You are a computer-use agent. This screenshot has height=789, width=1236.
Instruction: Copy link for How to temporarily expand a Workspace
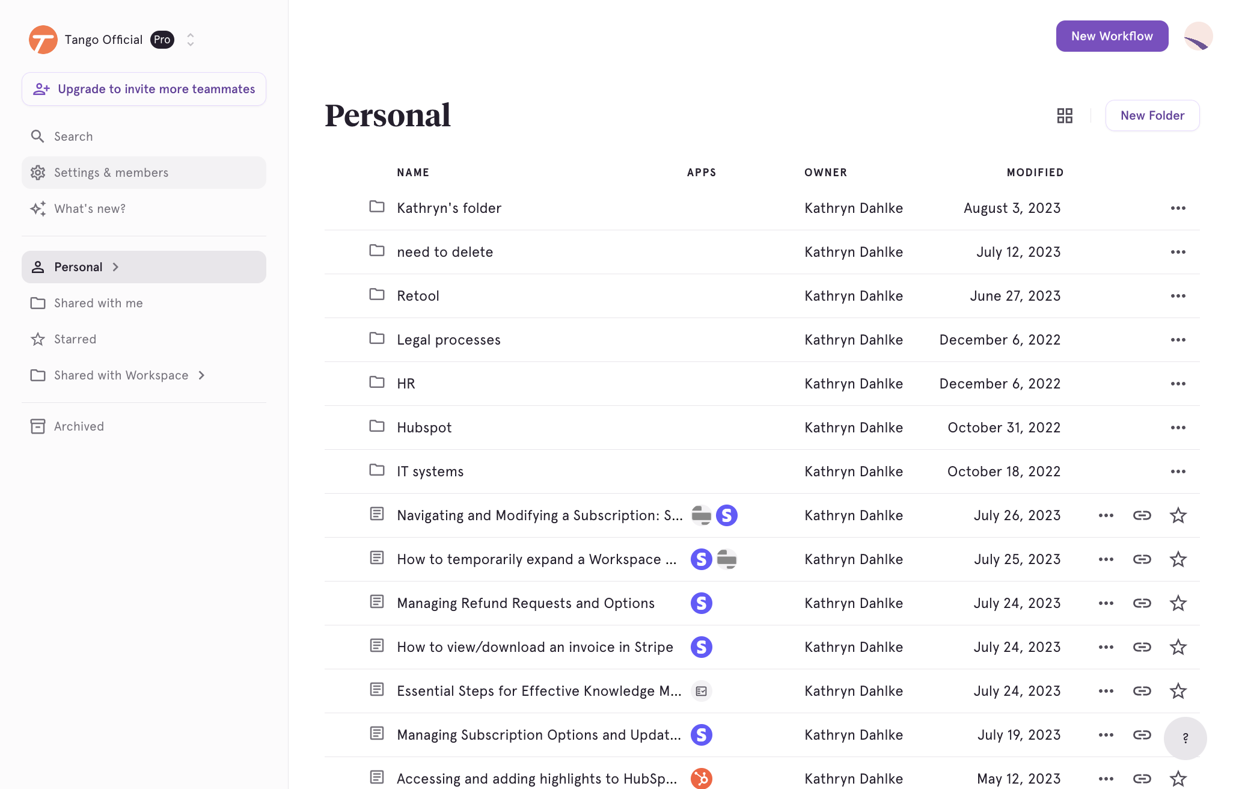[1142, 559]
